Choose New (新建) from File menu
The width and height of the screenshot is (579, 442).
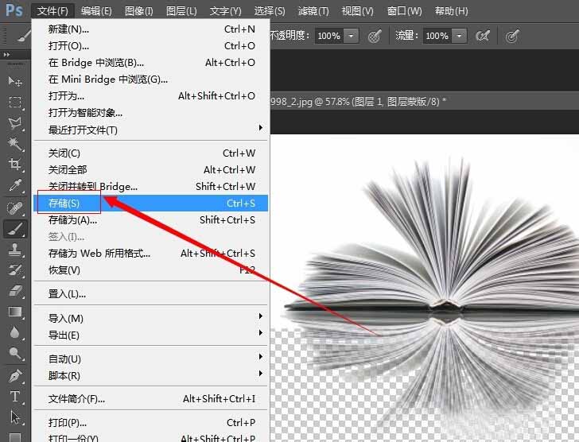pos(150,29)
